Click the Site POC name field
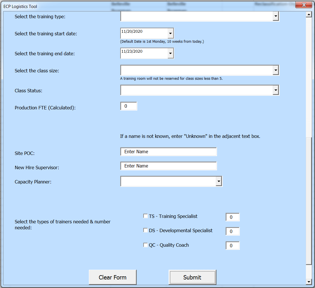The height and width of the screenshot is (288, 315). pyautogui.click(x=168, y=152)
